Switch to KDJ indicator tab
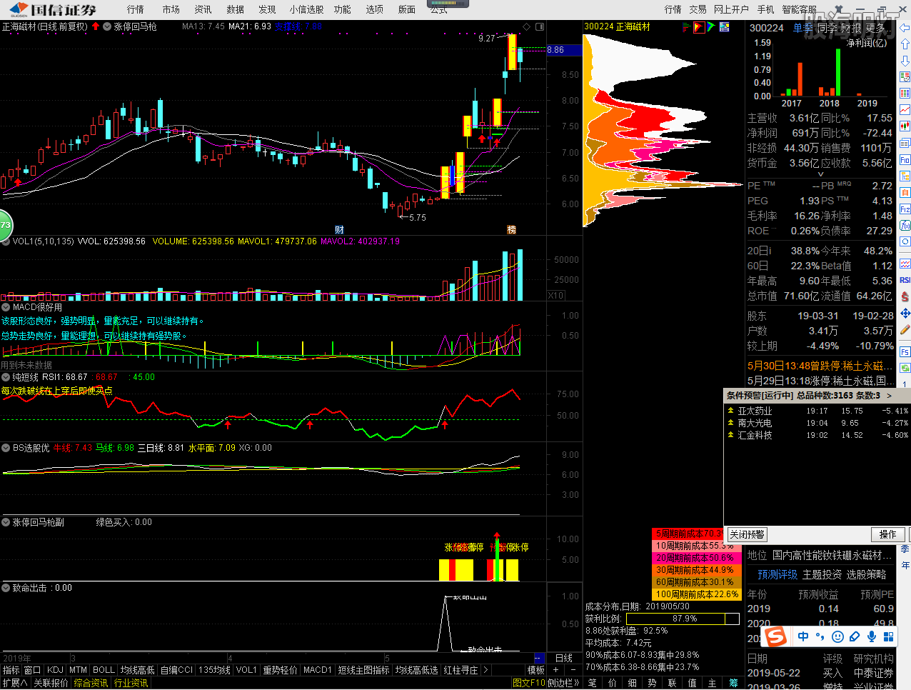 pos(55,670)
